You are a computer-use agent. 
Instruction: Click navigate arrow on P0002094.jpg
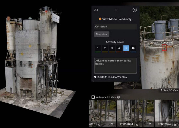[x=150, y=124]
